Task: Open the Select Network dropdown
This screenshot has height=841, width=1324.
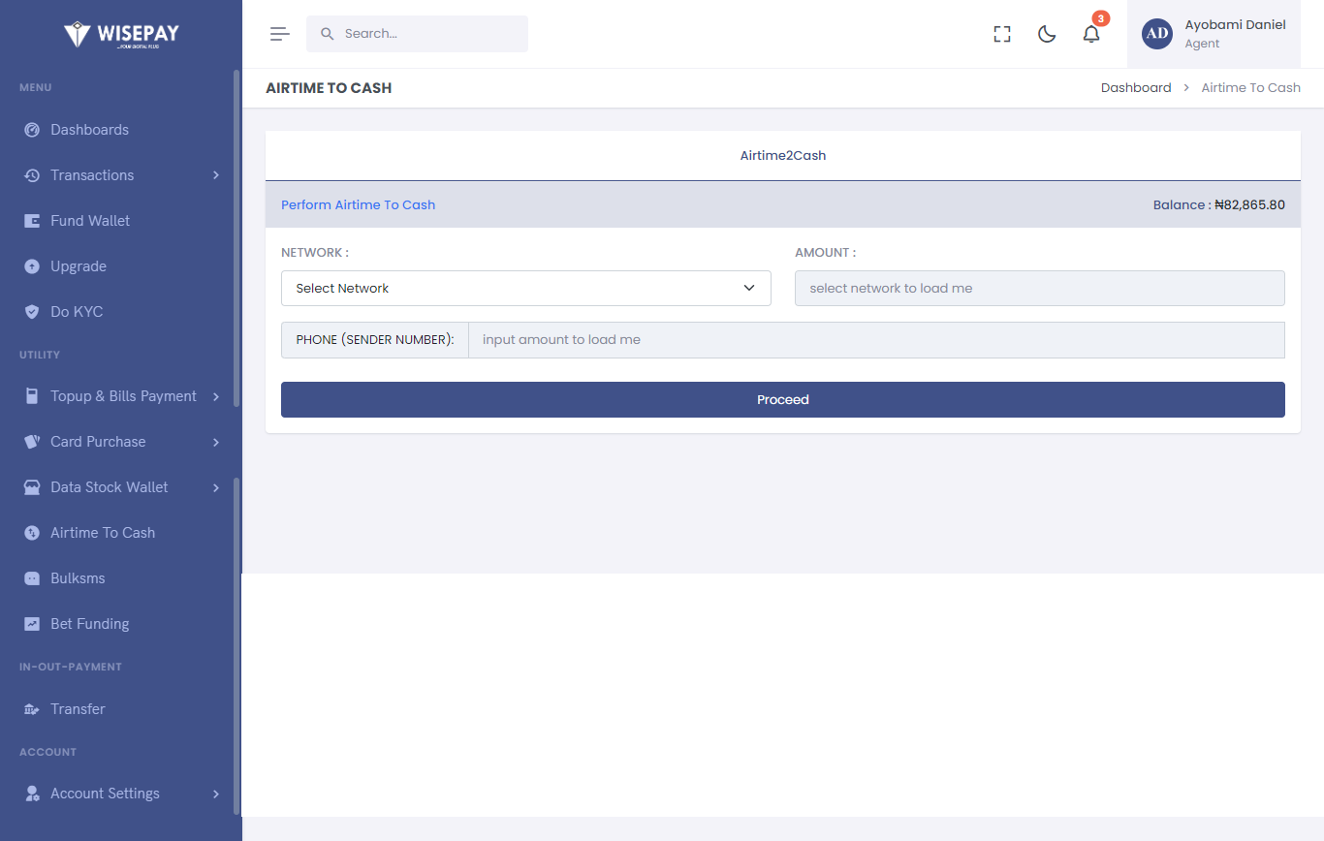Action: 525,289
